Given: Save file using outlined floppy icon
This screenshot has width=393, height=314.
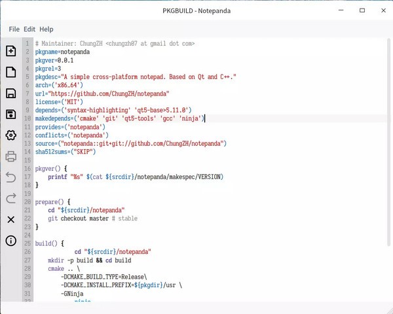Looking at the screenshot, I should click(10, 93).
